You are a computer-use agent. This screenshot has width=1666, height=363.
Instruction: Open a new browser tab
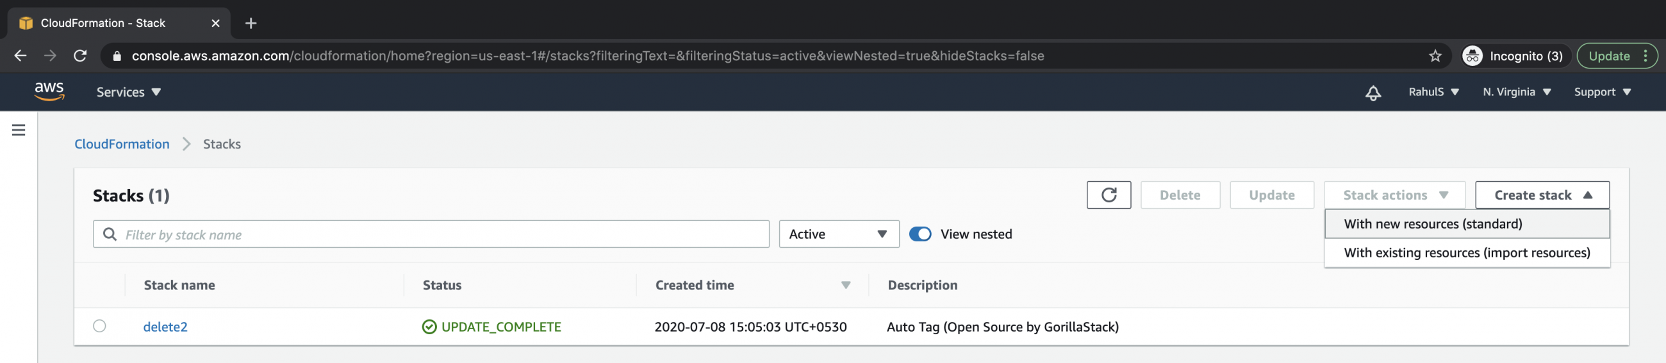251,23
